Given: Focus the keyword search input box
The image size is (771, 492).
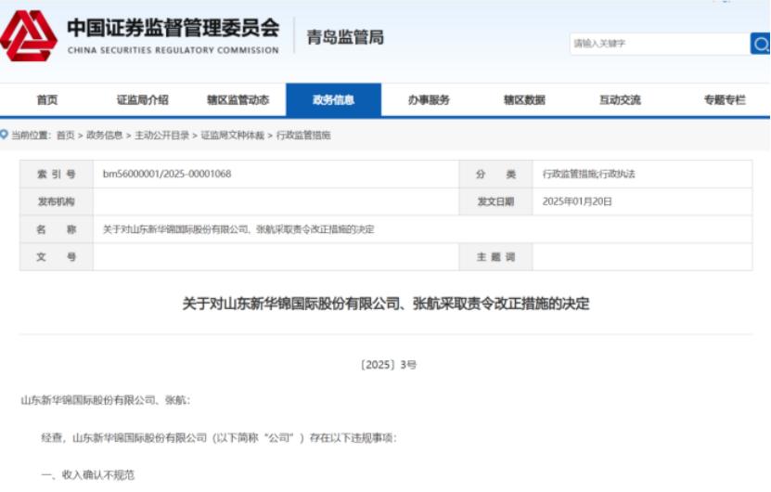Looking at the screenshot, I should click(x=658, y=44).
